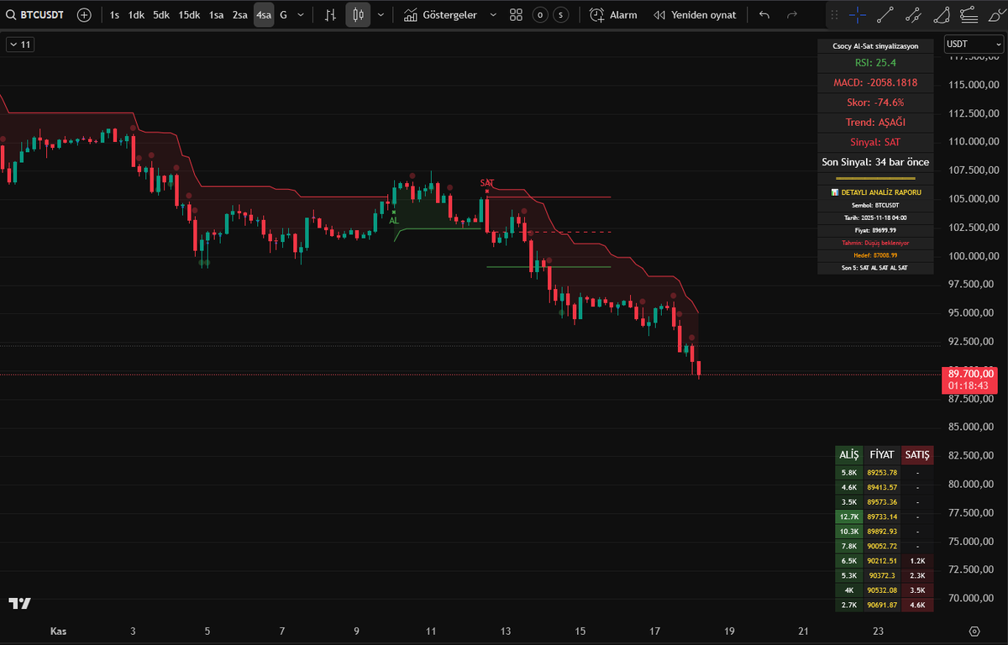
Task: Redo the last action
Action: click(792, 15)
